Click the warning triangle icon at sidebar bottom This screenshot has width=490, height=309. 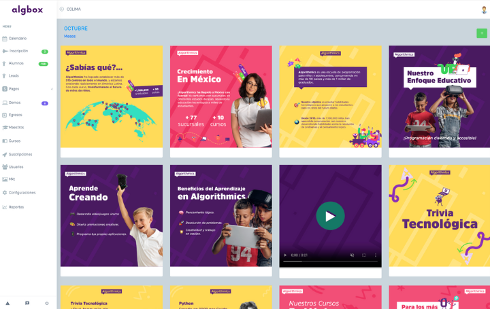7,303
